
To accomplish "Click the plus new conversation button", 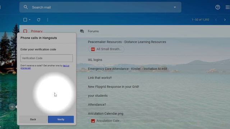I will (x=12, y=107).
